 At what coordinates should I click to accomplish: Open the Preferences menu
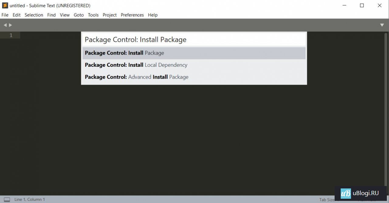132,15
